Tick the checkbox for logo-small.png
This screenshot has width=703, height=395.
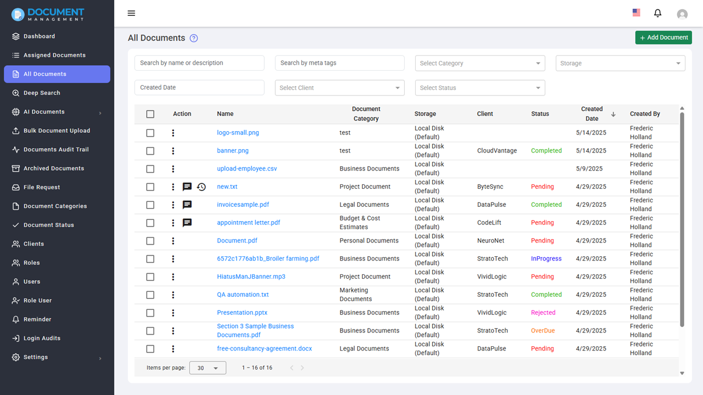click(x=150, y=133)
